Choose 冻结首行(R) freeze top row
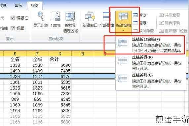189x126 pixels. tap(151, 63)
